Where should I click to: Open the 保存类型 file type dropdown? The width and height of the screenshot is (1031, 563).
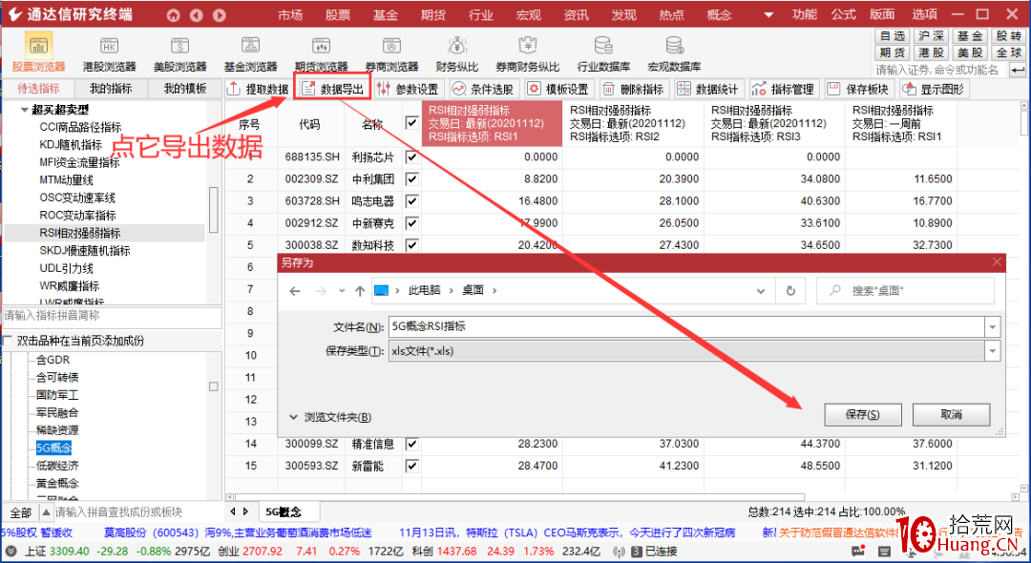[992, 351]
